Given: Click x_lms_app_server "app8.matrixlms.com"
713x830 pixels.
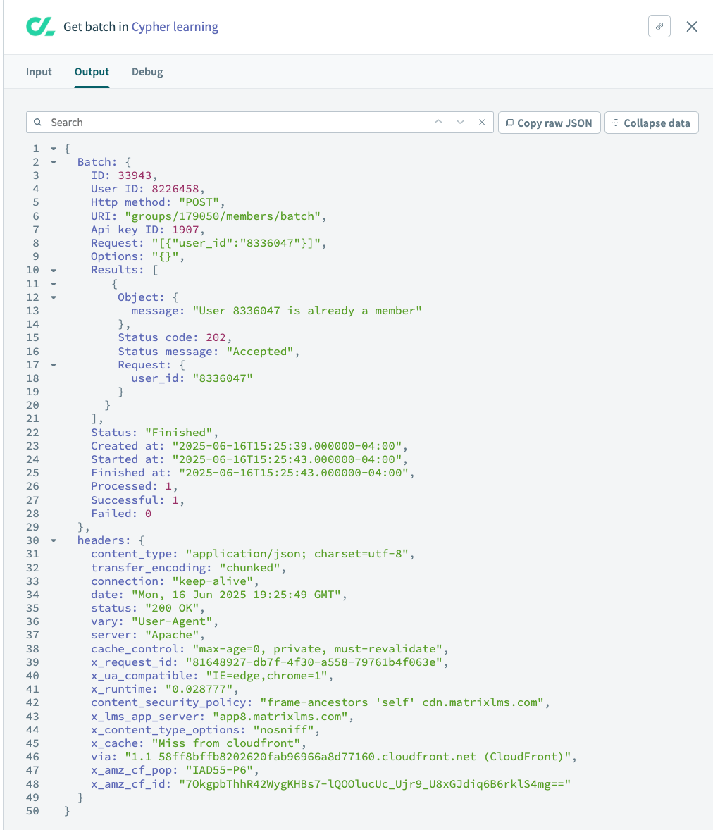Looking at the screenshot, I should 280,716.
